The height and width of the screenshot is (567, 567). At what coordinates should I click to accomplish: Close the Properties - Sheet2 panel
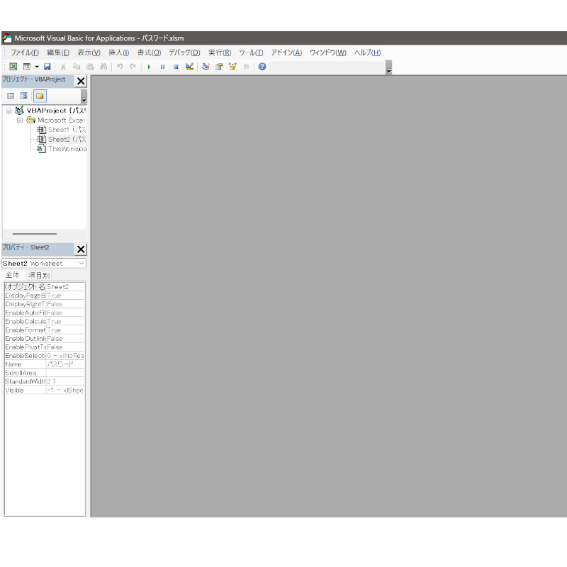pos(81,249)
